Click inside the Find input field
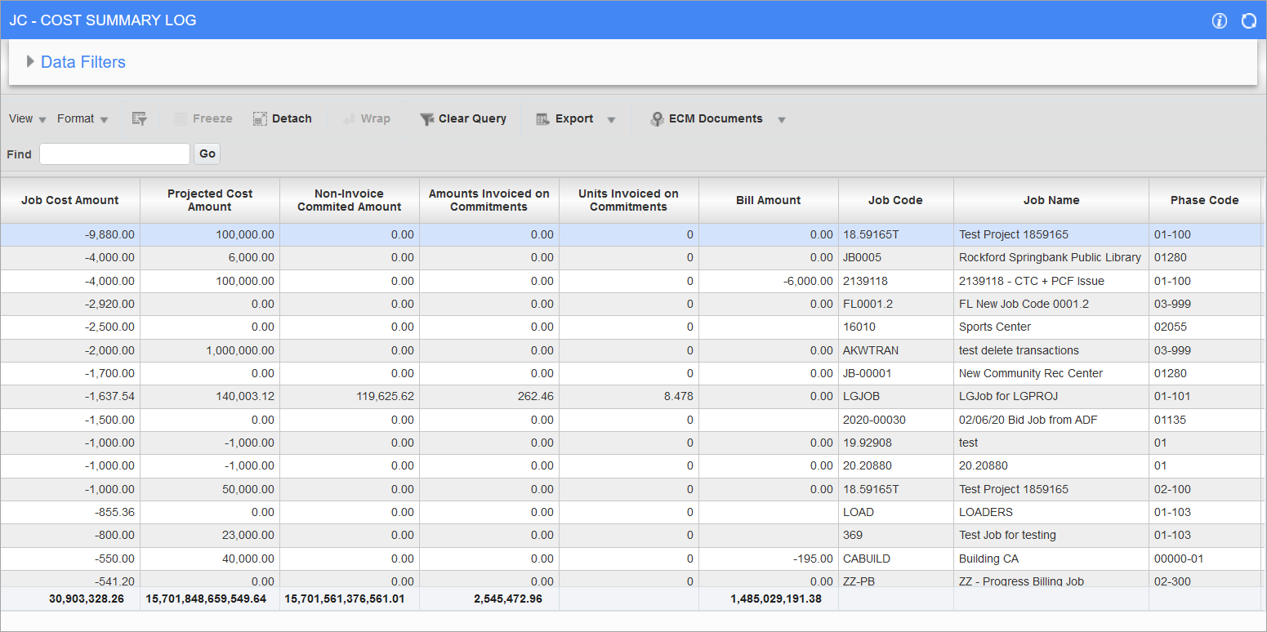The image size is (1267, 632). pyautogui.click(x=114, y=154)
